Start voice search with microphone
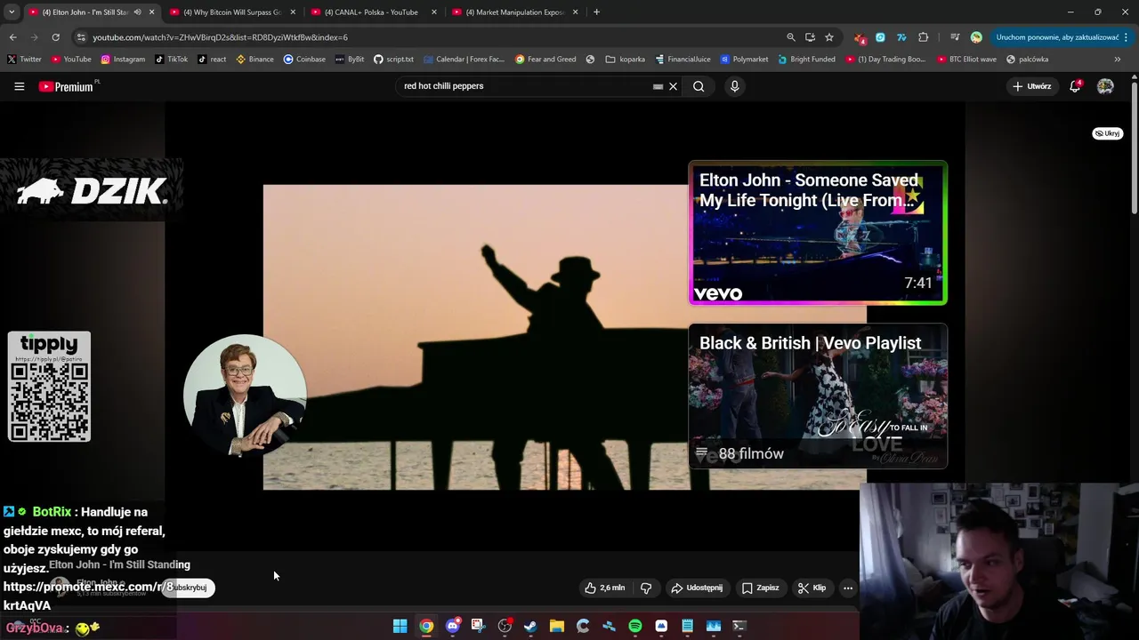Screen dimensions: 1139x640 tap(734, 86)
